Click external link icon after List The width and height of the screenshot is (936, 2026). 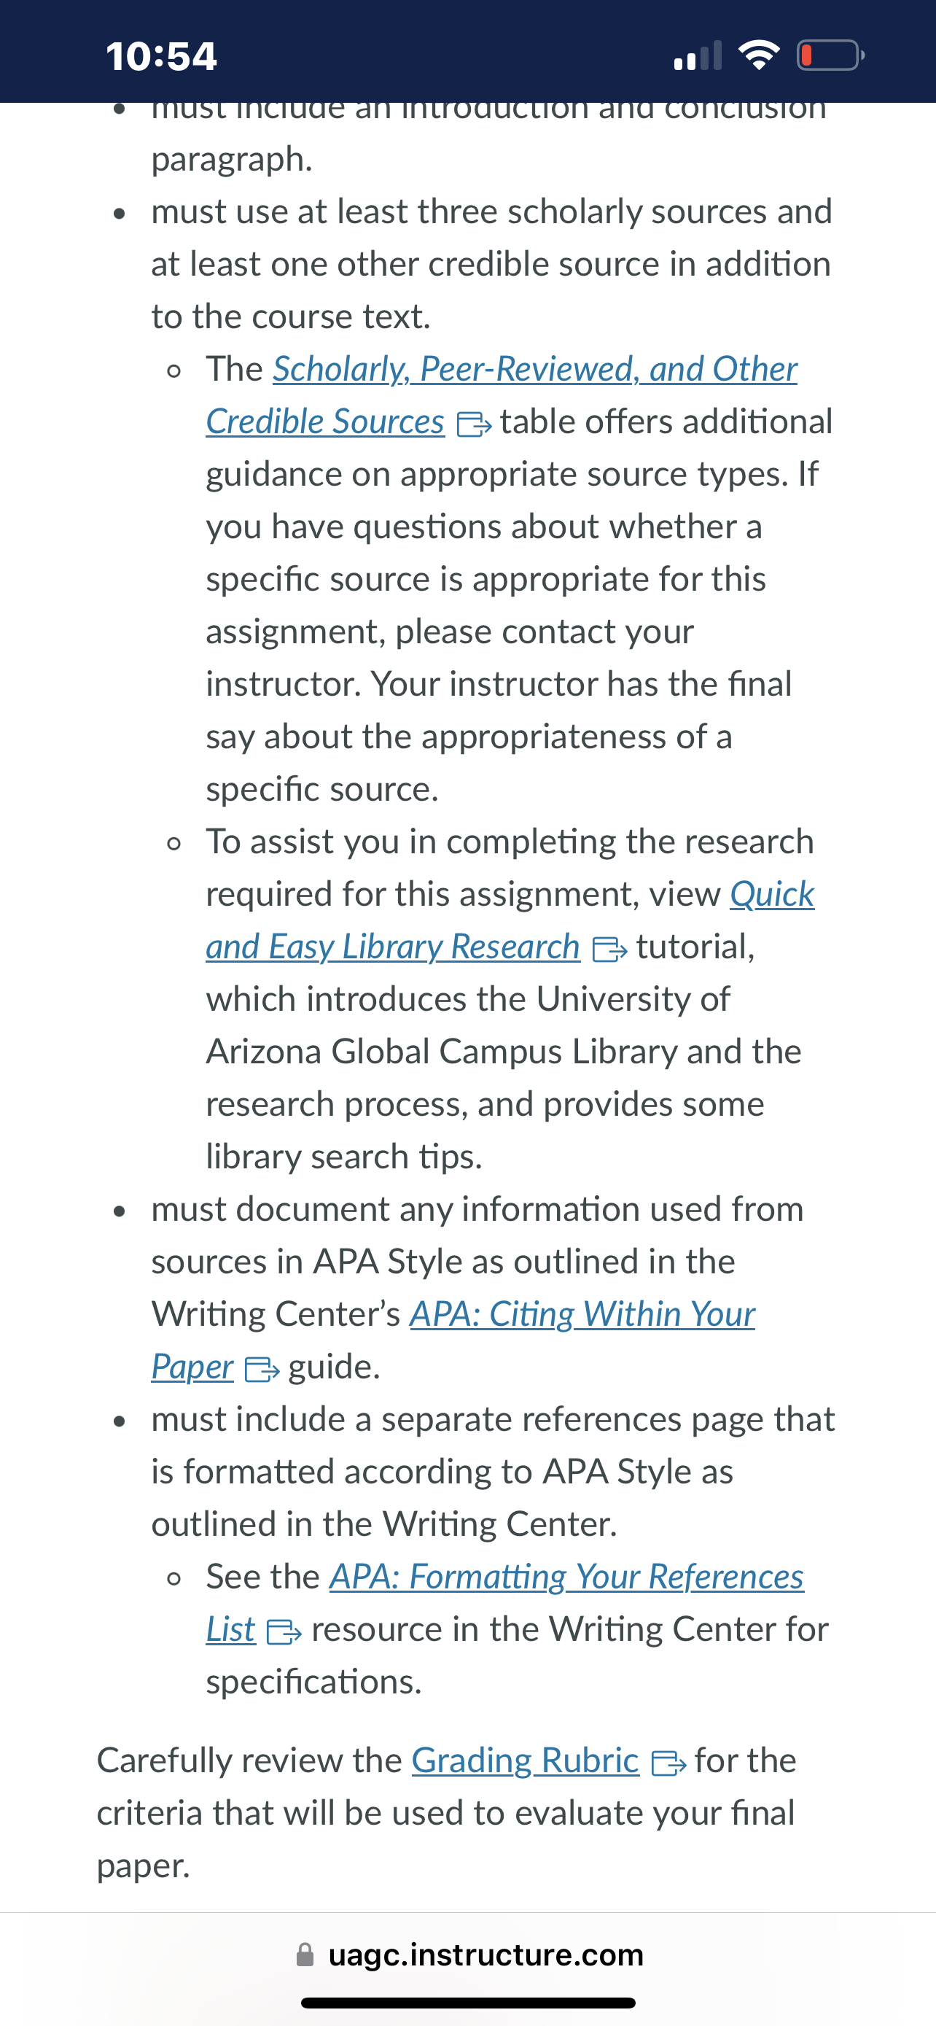pyautogui.click(x=284, y=1633)
